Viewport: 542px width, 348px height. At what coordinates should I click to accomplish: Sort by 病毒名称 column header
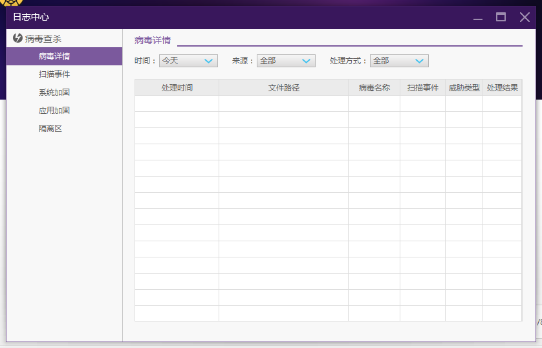pos(374,88)
